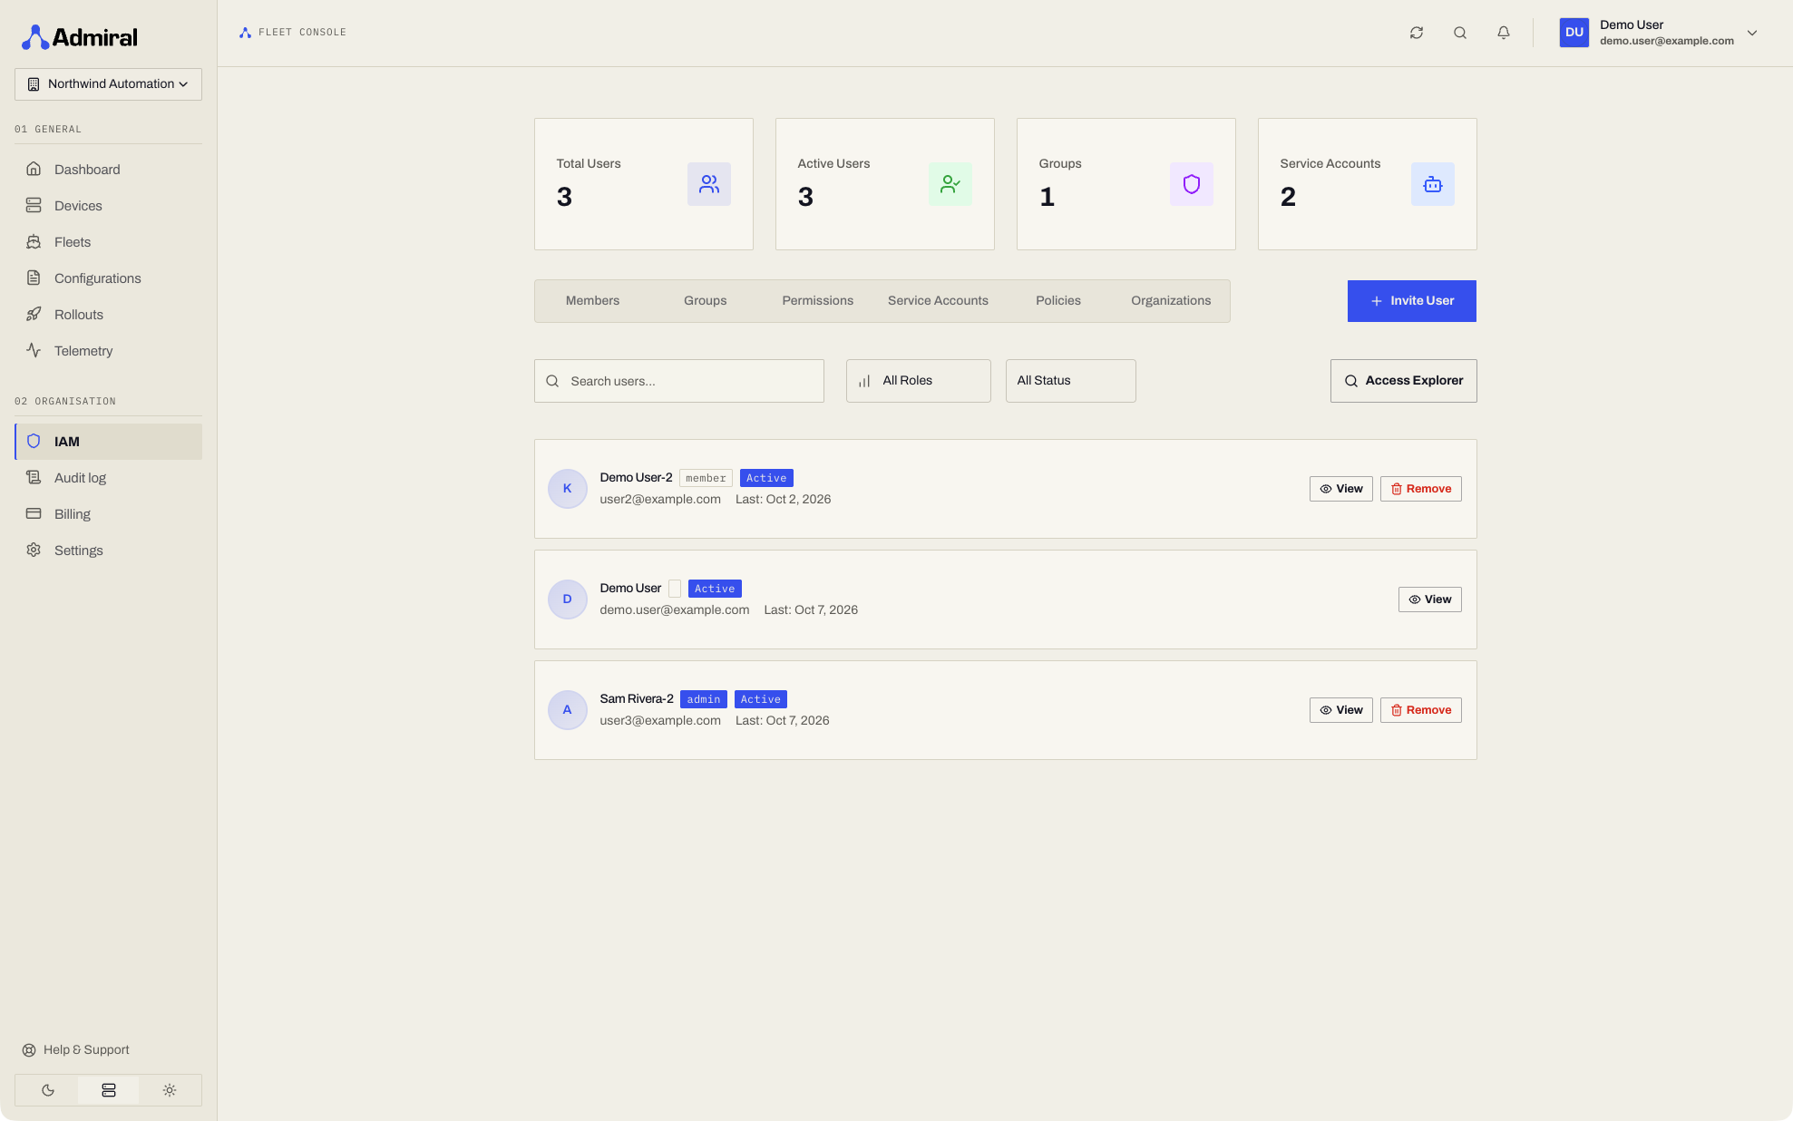Click into the Search users field
The width and height of the screenshot is (1793, 1121).
(x=678, y=381)
